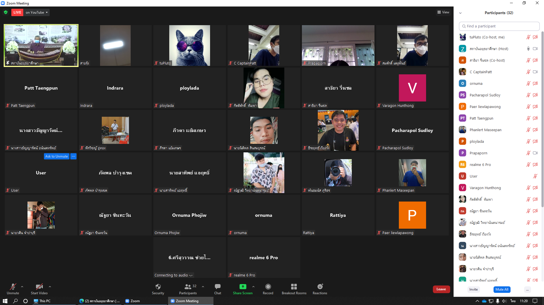Click the green encryption shield icon

click(x=6, y=12)
